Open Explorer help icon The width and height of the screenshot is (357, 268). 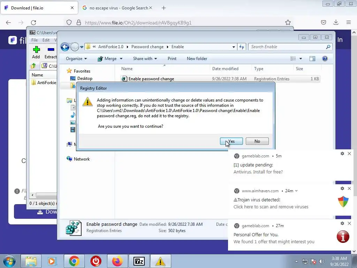(x=325, y=59)
